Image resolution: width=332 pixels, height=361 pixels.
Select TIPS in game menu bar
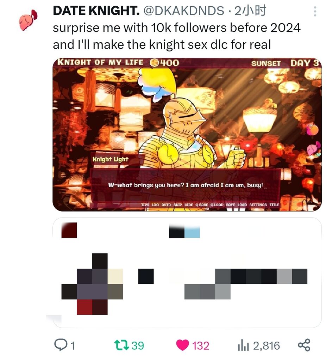pyautogui.click(x=145, y=204)
